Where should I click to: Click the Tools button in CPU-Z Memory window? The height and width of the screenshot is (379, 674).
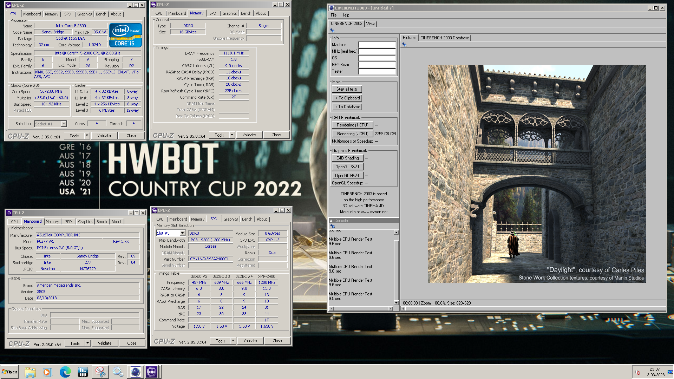pyautogui.click(x=219, y=135)
